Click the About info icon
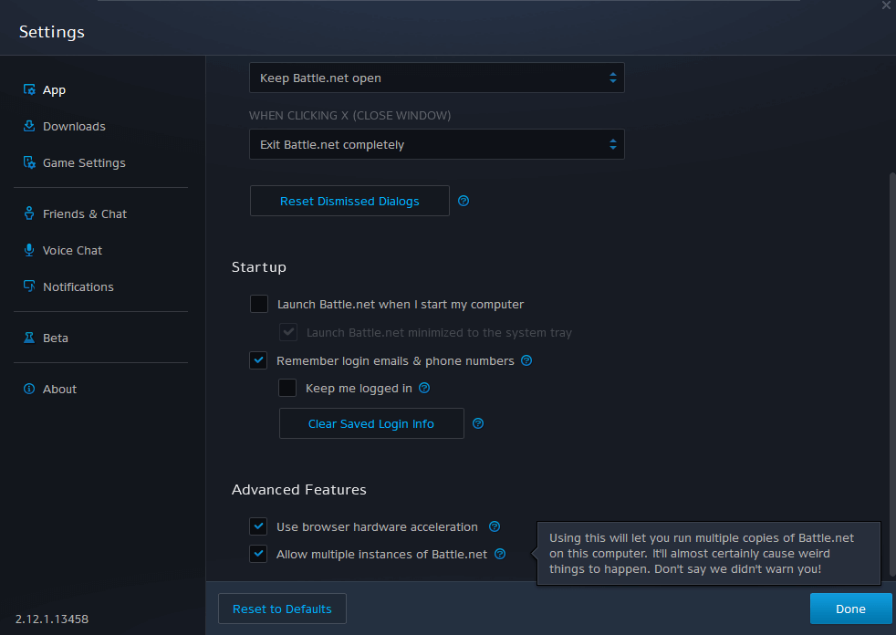Viewport: 896px width, 635px height. (x=29, y=389)
